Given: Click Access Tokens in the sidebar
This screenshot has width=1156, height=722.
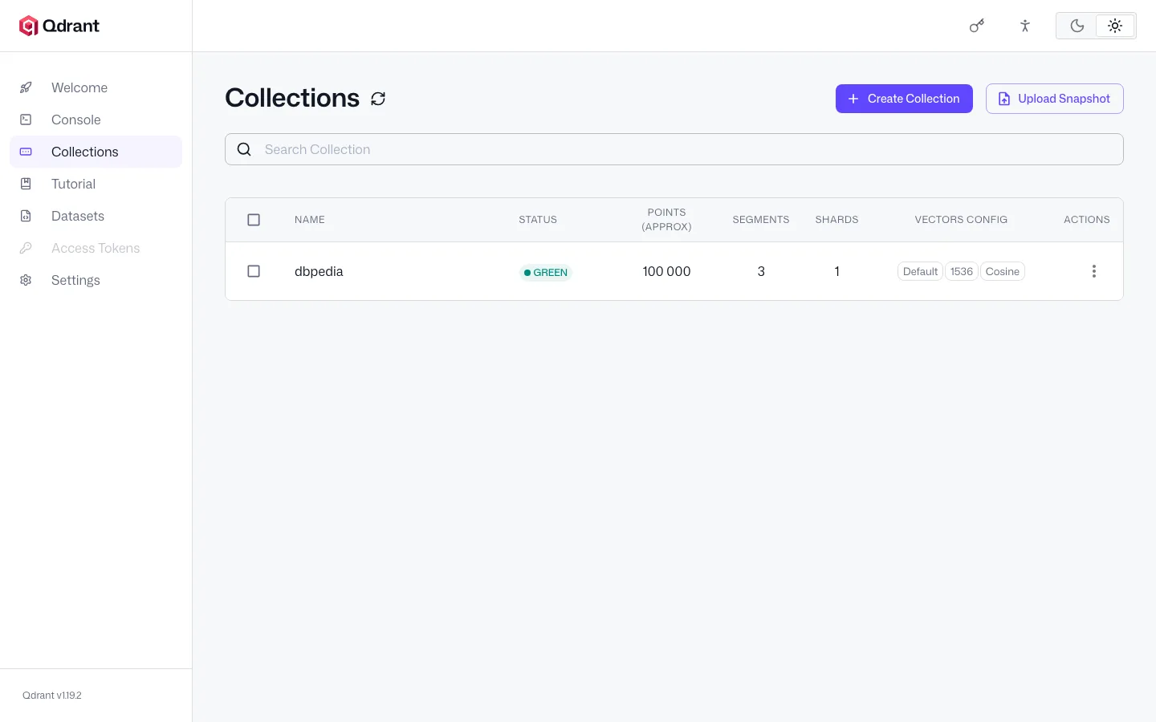Looking at the screenshot, I should [x=96, y=248].
